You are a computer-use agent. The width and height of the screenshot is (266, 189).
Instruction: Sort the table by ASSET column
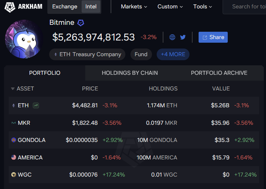point(23,89)
